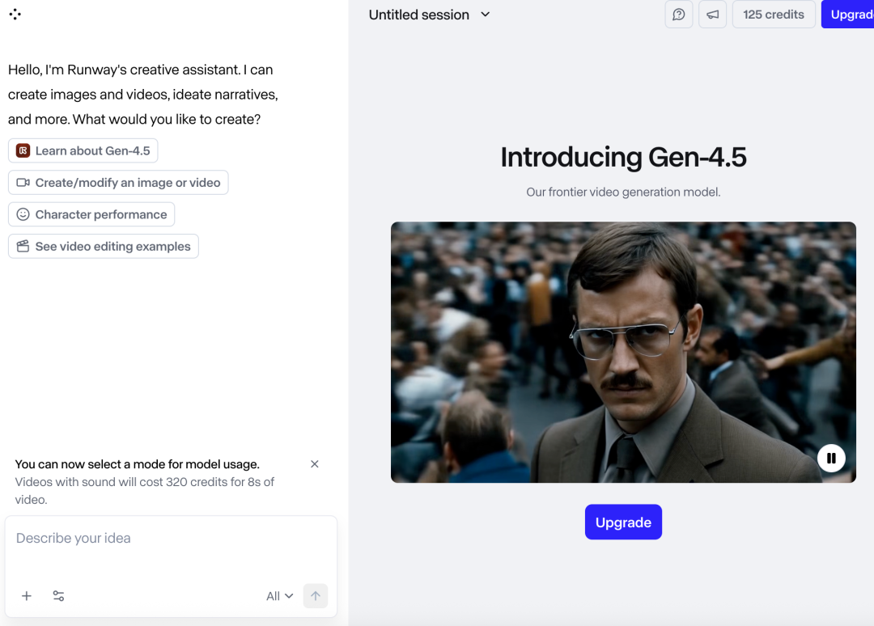
Task: Open See video editing examples
Action: pyautogui.click(x=104, y=246)
